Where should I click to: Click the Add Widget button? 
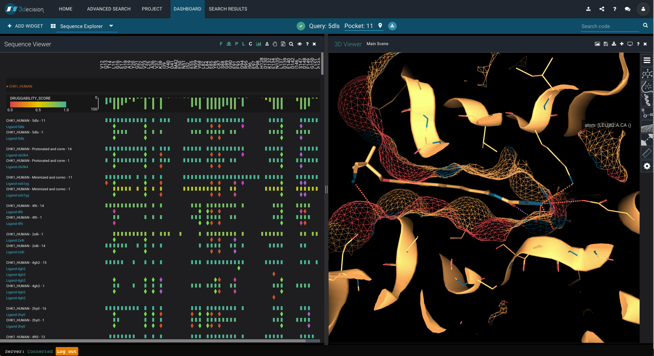[x=25, y=26]
